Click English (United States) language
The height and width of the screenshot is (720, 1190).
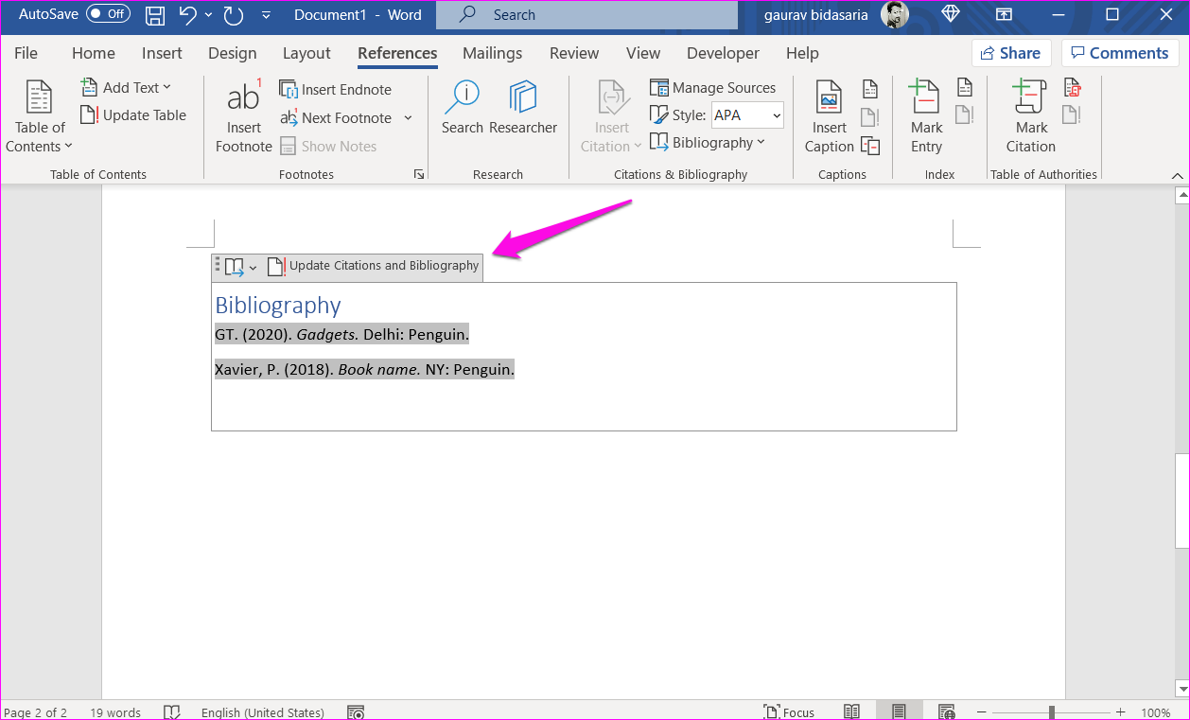[262, 712]
